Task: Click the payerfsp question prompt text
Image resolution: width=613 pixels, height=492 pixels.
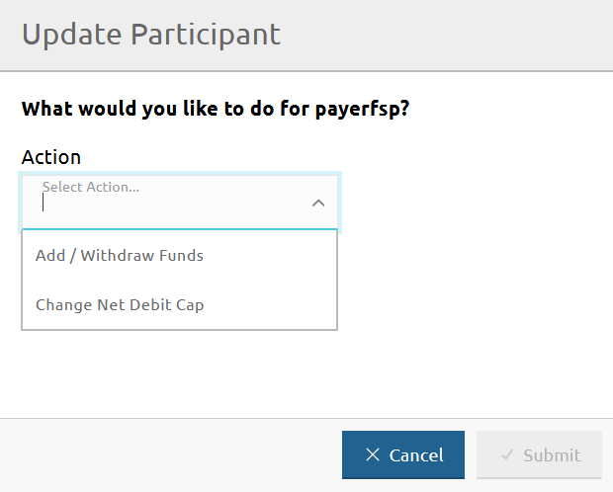Action: point(216,109)
